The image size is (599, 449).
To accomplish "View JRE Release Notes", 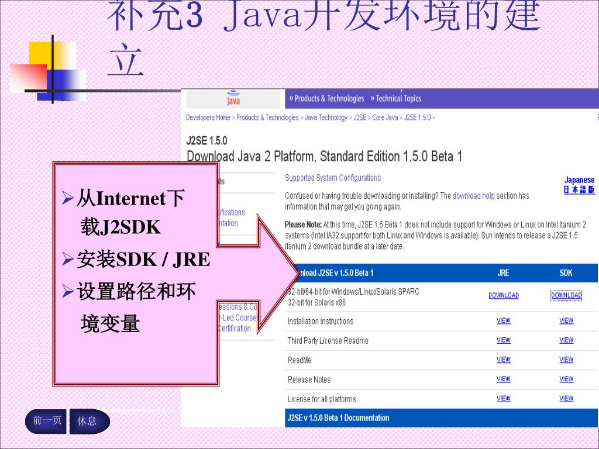I will [x=504, y=379].
